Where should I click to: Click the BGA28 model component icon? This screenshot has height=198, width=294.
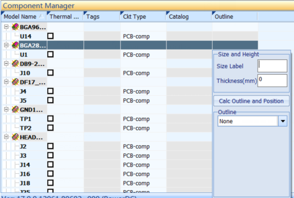[x=15, y=46]
